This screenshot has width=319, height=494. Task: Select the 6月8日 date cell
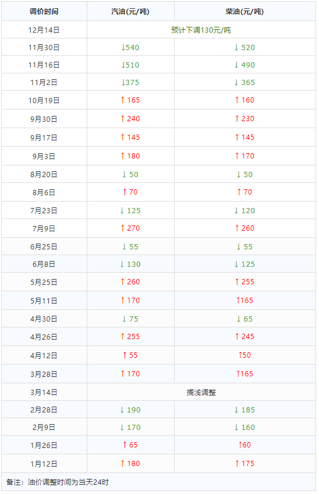click(x=44, y=264)
